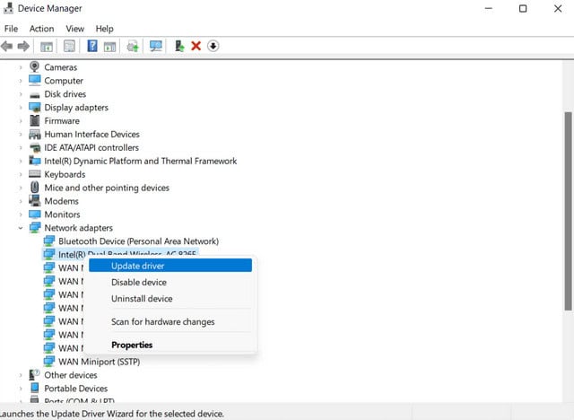Minimize the Device Manager window
The image size is (574, 420).
click(x=488, y=8)
